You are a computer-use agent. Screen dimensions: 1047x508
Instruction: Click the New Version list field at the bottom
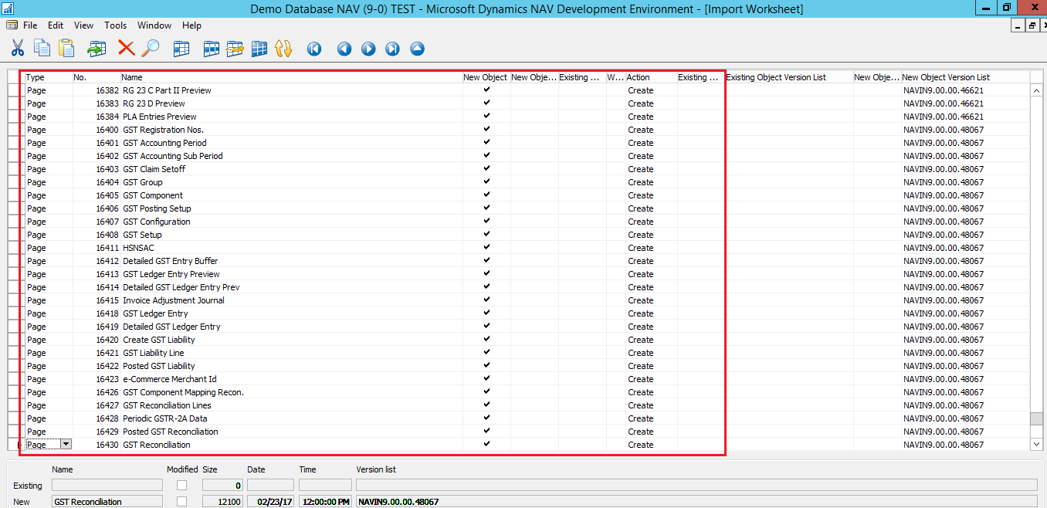(x=696, y=502)
